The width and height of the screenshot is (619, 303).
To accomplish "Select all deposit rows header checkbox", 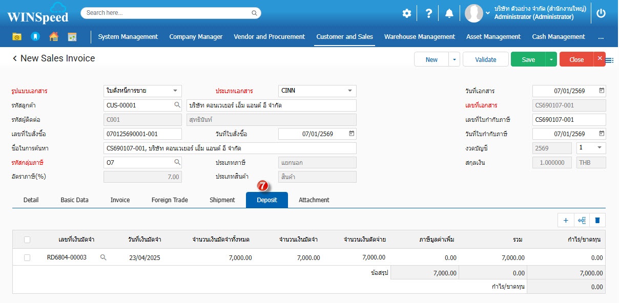I will pyautogui.click(x=27, y=240).
